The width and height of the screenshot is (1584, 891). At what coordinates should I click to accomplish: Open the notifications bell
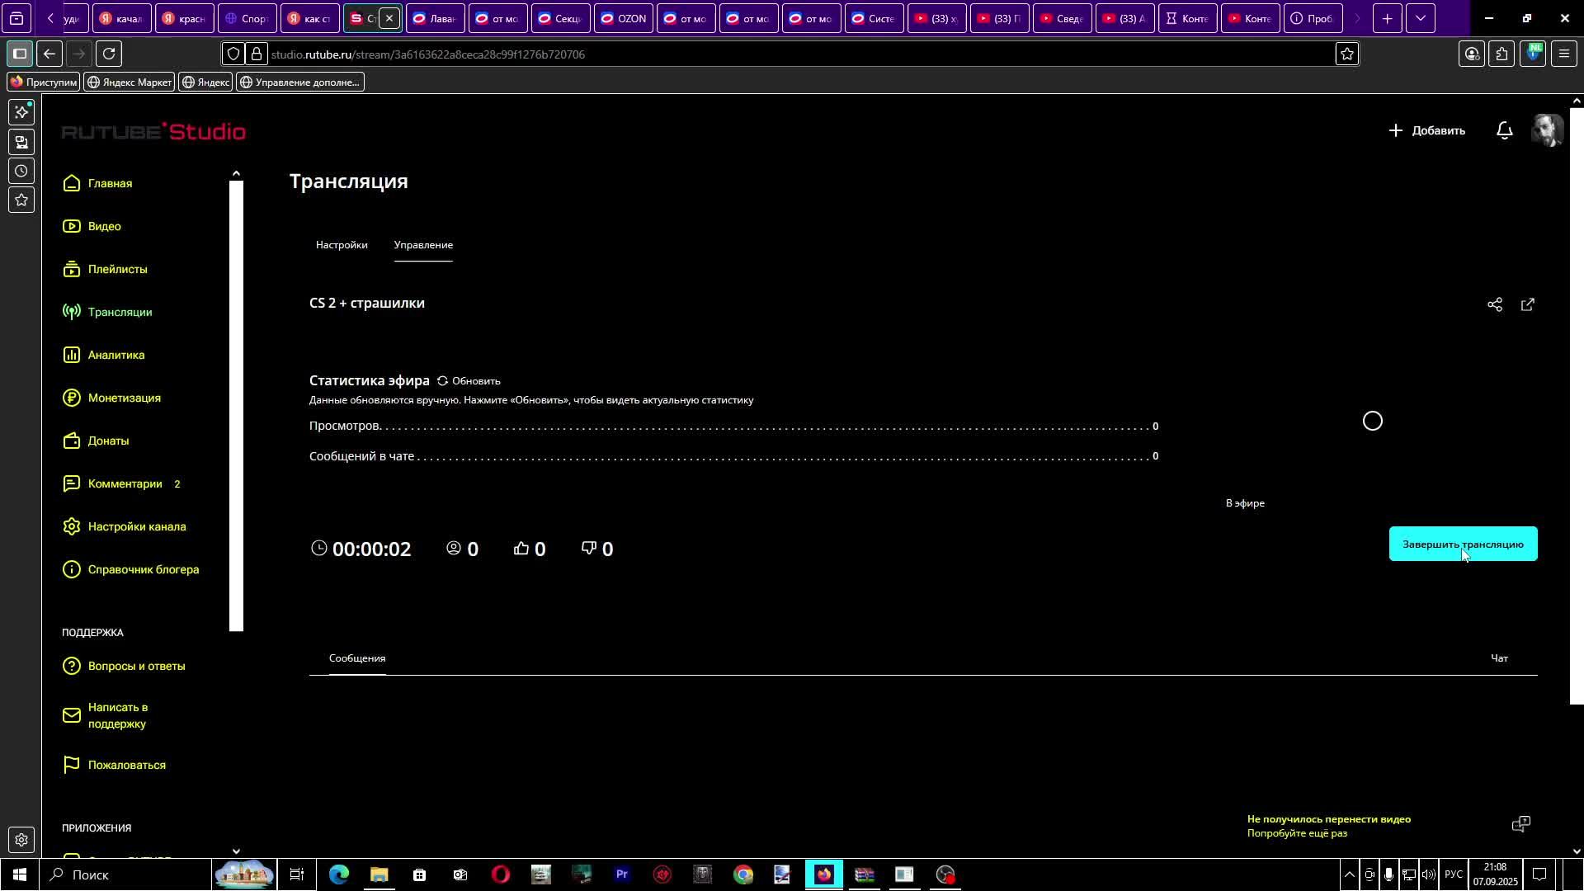[1504, 130]
